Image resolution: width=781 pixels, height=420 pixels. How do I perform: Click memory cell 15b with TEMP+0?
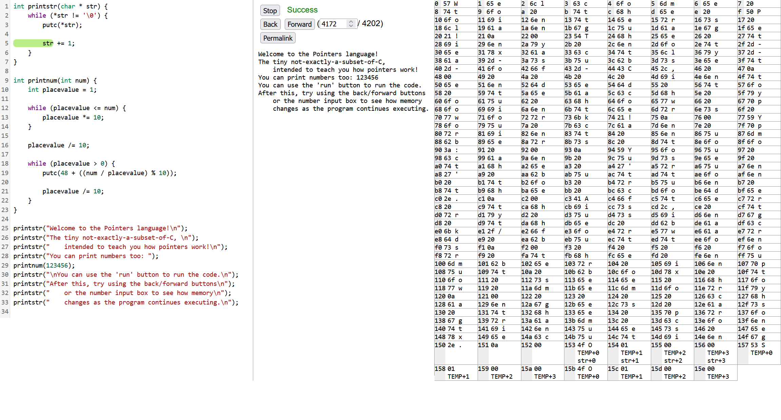coord(585,372)
